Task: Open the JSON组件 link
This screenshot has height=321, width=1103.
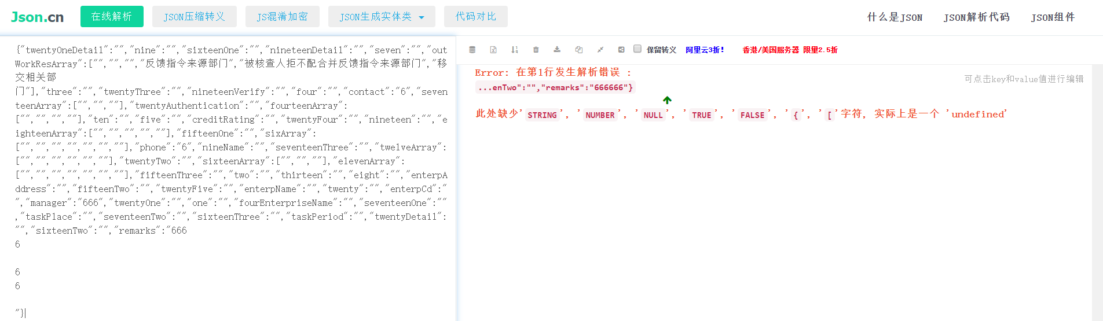Action: pyautogui.click(x=1053, y=17)
